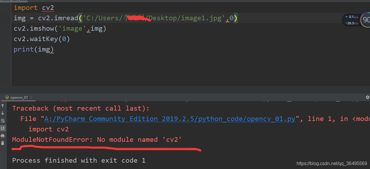This screenshot has height=169, width=370.
Task: Navigate down the stack trace
Action: tap(3, 113)
